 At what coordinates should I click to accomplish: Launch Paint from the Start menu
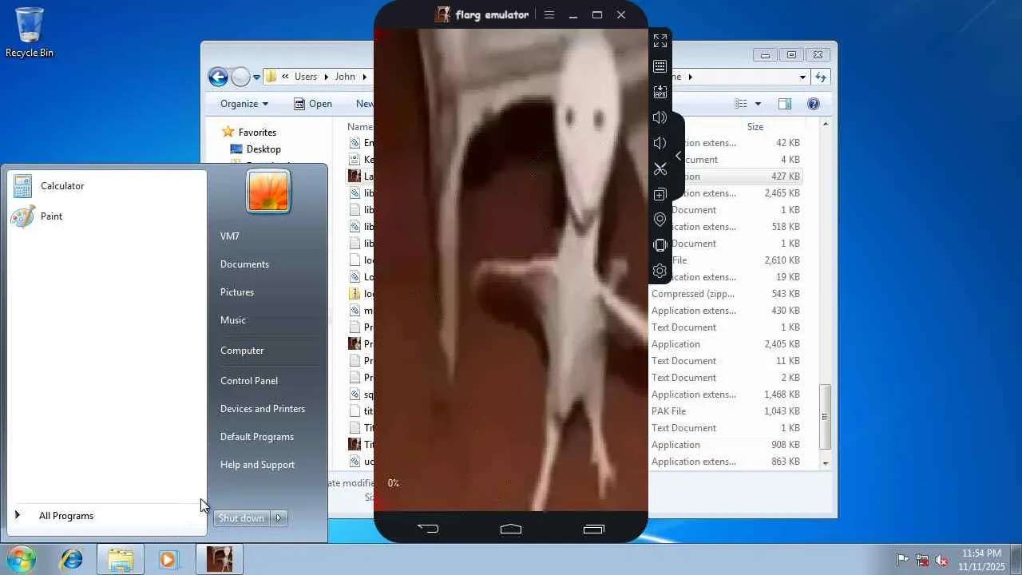105,216
